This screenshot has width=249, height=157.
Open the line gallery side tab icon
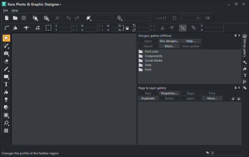point(245,62)
